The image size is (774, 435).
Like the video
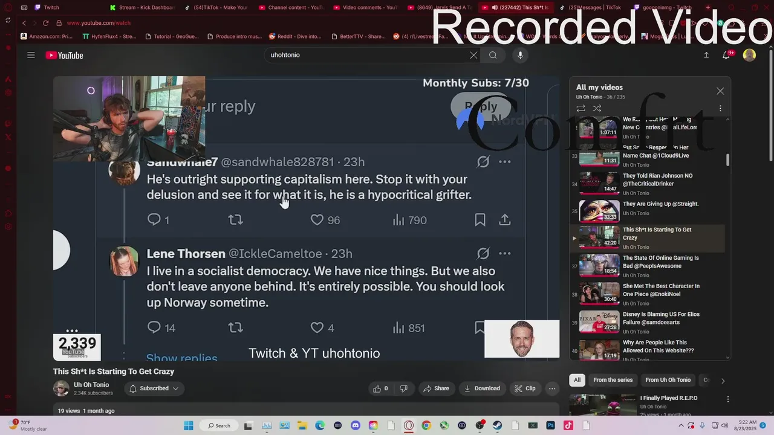click(380, 388)
